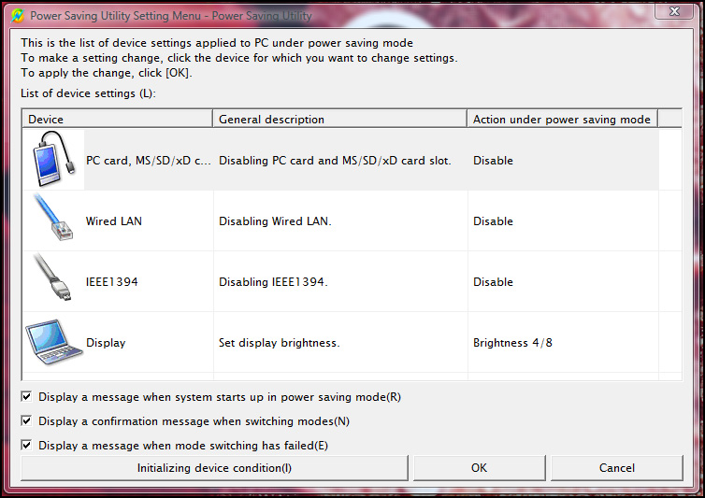
Task: Close the Power Saving Utility window
Action: 674,11
